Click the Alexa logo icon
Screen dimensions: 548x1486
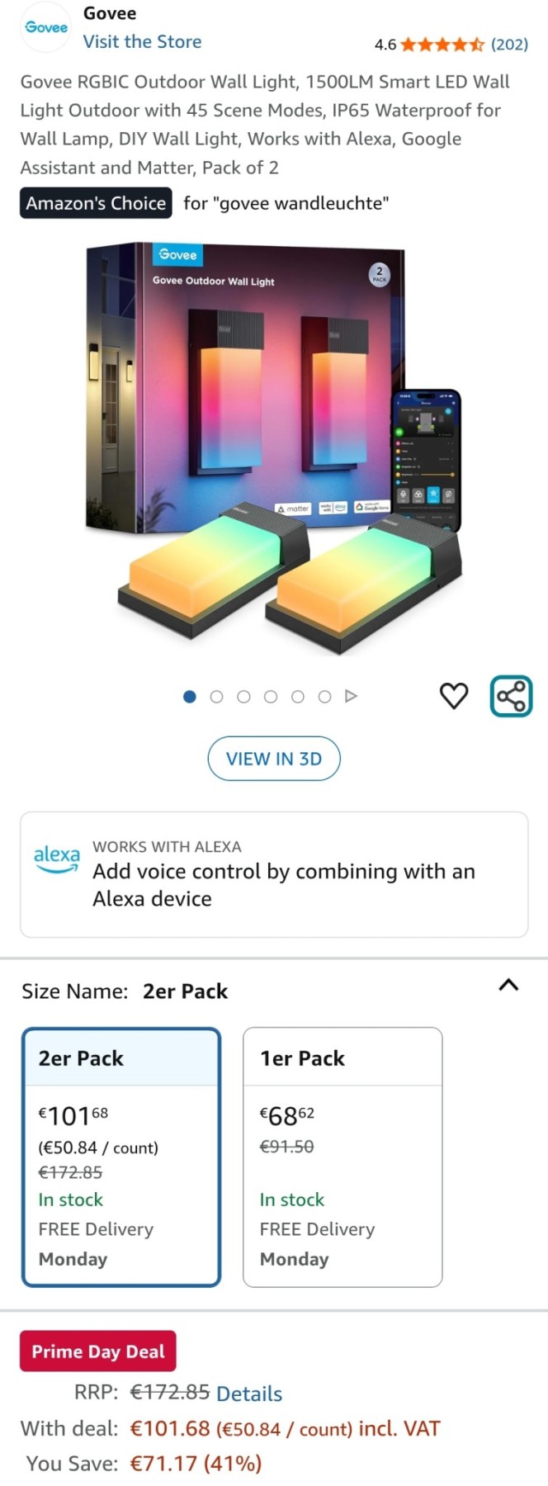point(57,859)
